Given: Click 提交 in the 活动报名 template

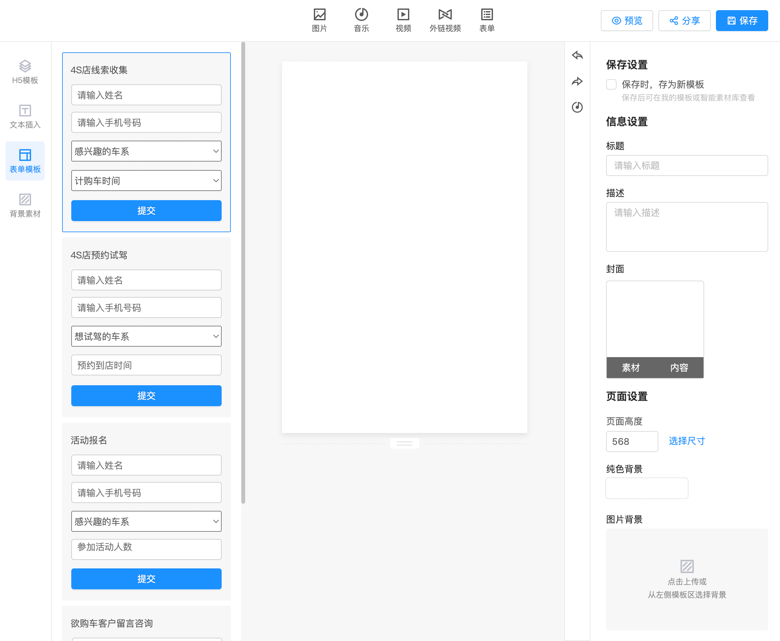Looking at the screenshot, I should click(146, 579).
